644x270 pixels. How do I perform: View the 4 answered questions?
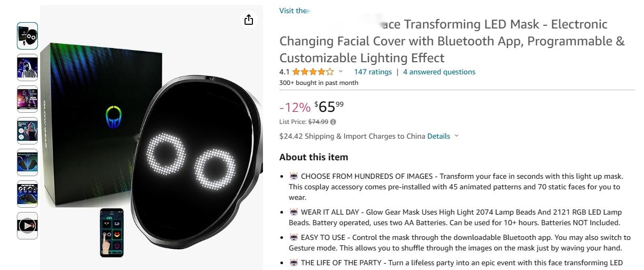pyautogui.click(x=439, y=72)
